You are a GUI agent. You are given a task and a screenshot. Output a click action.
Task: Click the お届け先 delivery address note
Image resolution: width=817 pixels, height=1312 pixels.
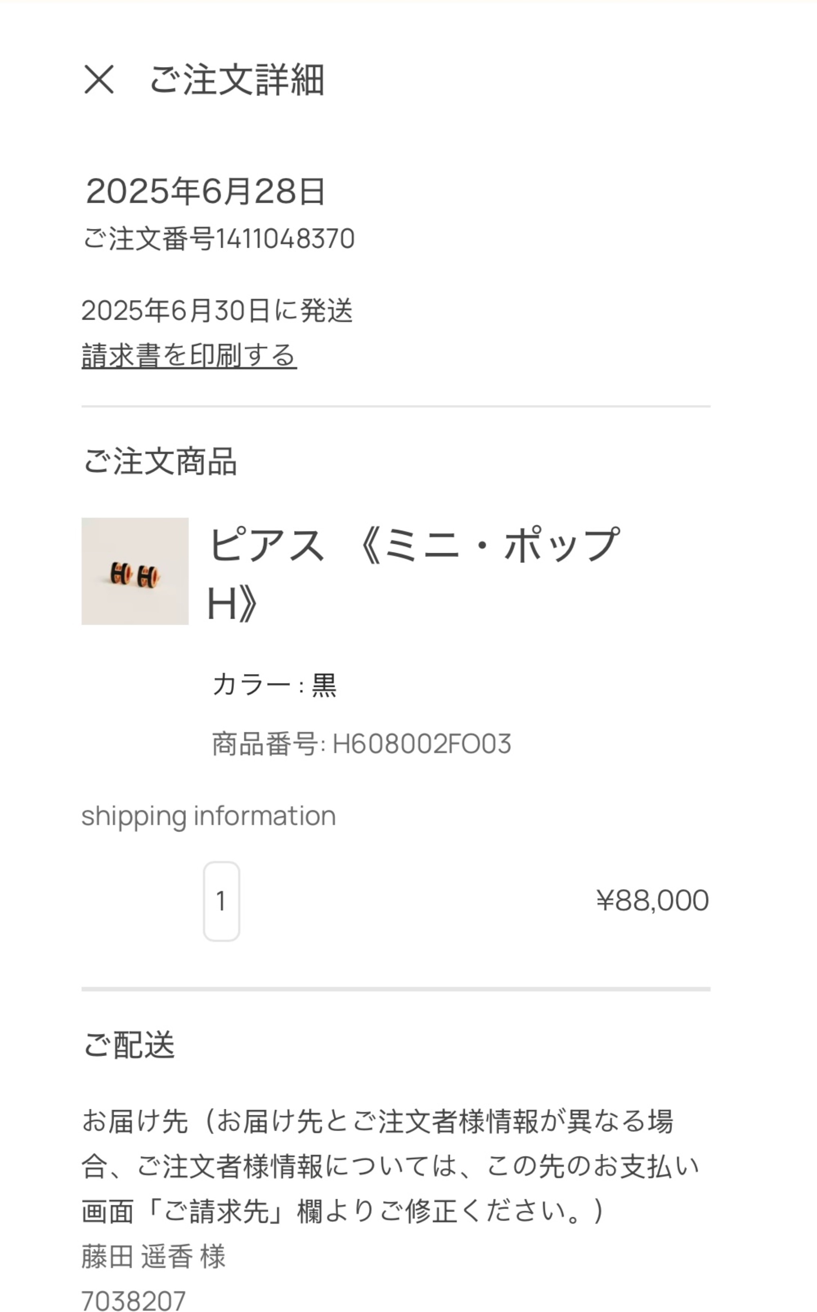point(389,1166)
